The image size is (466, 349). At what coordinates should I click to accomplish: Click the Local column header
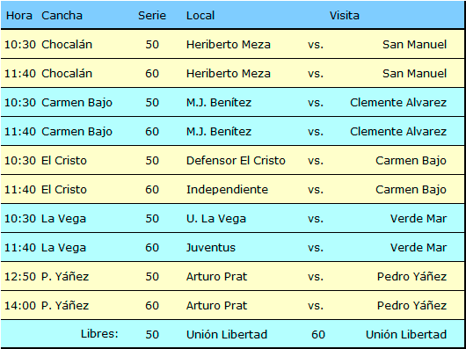click(200, 16)
